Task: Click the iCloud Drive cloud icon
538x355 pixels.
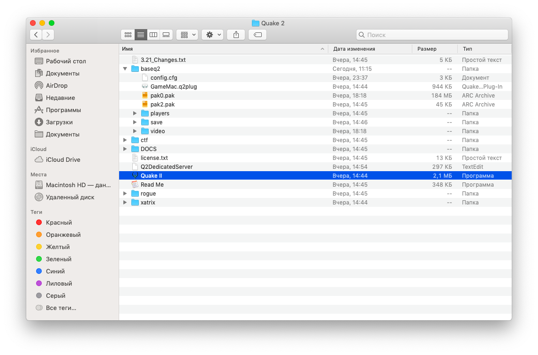Action: click(x=39, y=159)
